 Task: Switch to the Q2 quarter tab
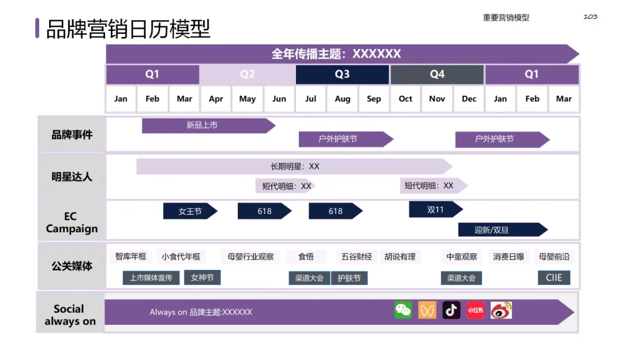[247, 74]
